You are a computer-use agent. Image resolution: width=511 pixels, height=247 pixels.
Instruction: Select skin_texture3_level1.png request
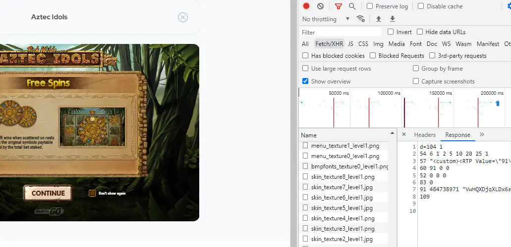344,229
